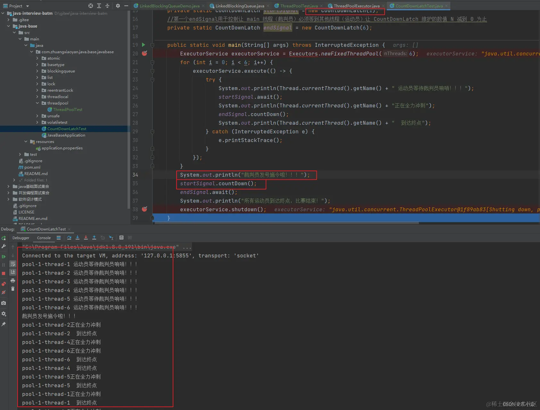Expand the blockingqueue package

click(x=37, y=71)
